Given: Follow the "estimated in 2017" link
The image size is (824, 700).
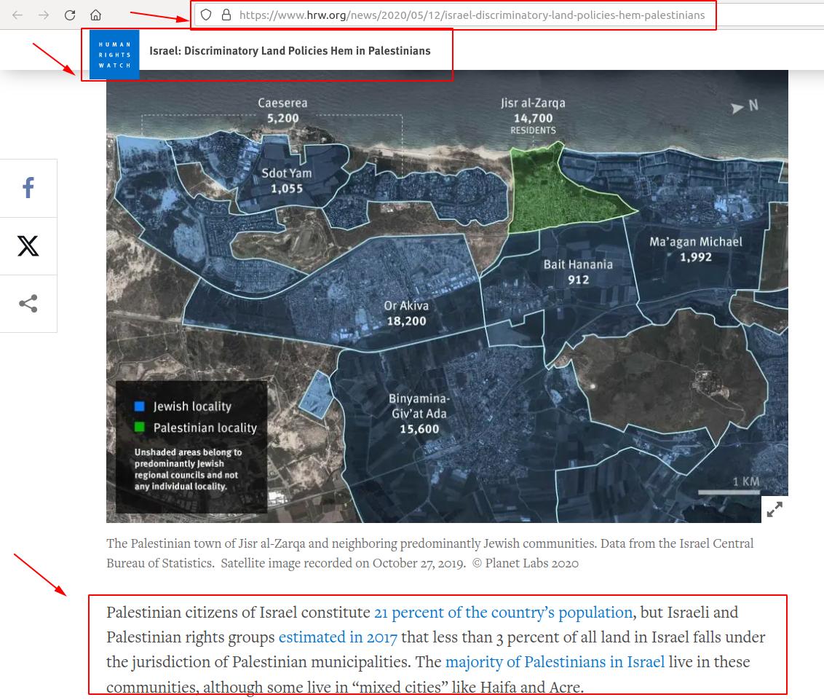Looking at the screenshot, I should pyautogui.click(x=338, y=637).
